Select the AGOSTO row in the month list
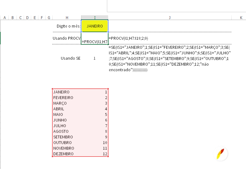 tap(61, 132)
